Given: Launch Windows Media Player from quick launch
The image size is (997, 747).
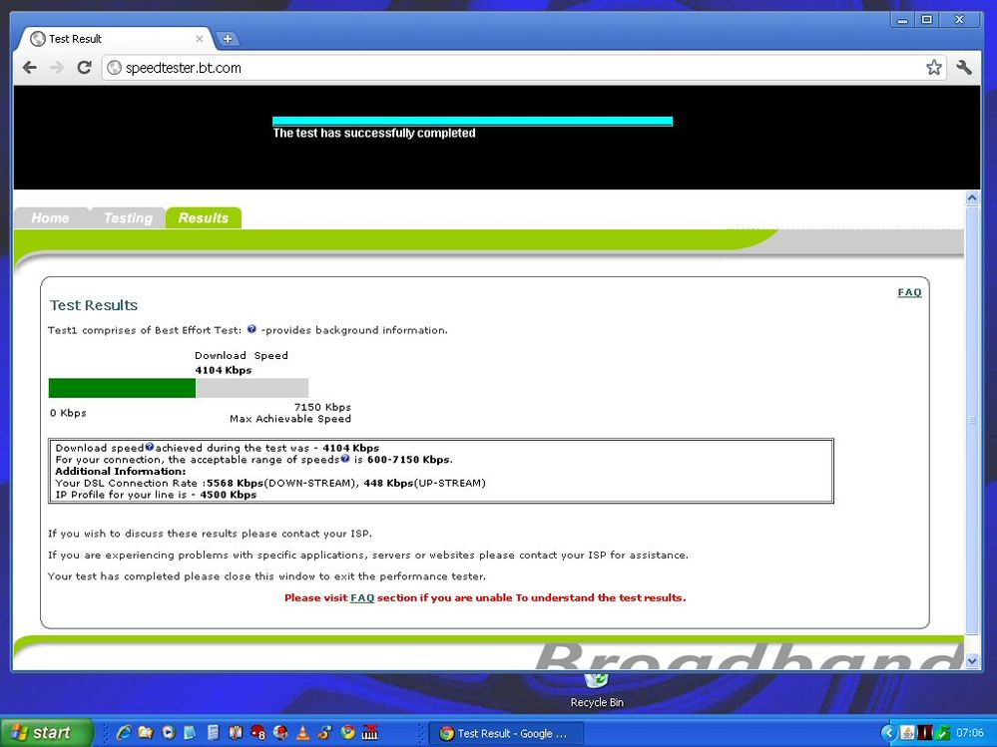Looking at the screenshot, I should coord(168,732).
